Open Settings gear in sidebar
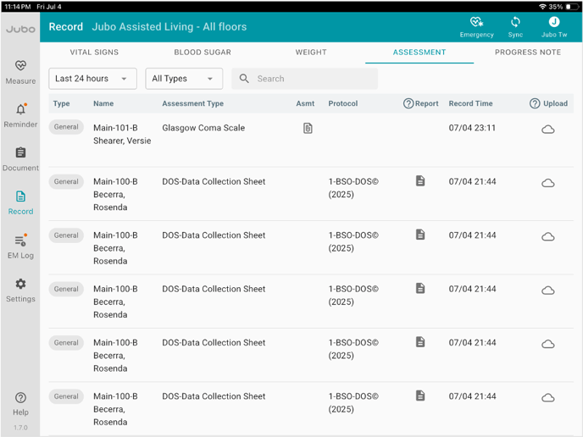This screenshot has height=437, width=583. point(20,290)
